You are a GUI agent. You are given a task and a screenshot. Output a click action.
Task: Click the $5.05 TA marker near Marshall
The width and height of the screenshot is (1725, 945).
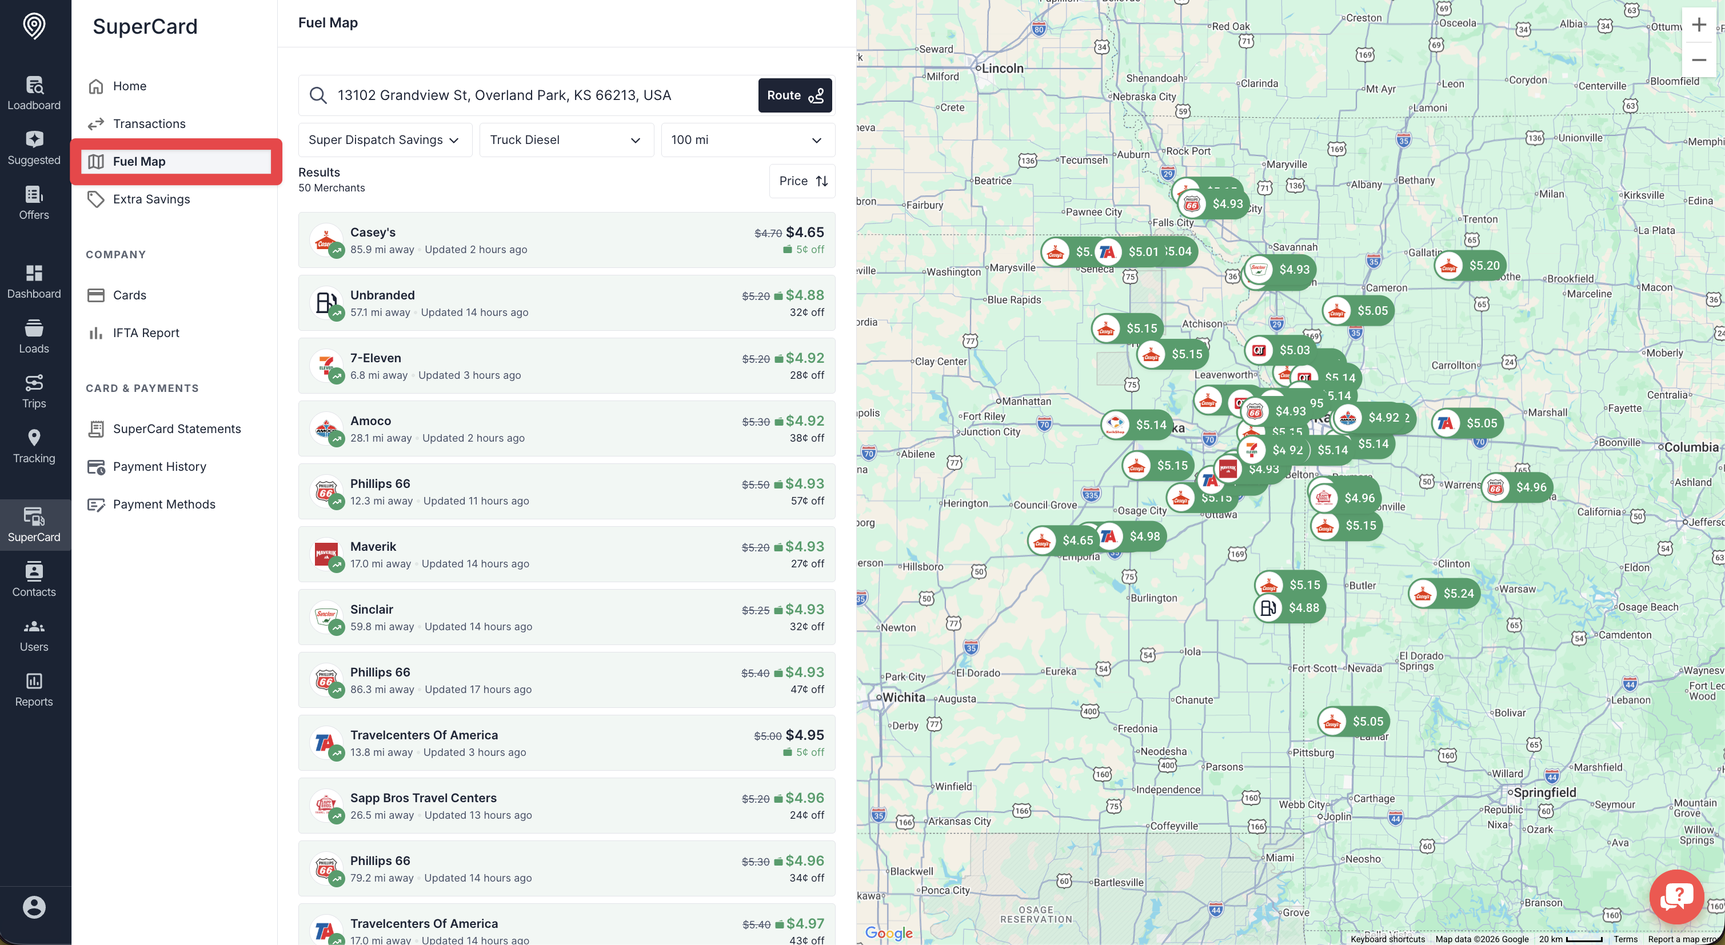[x=1467, y=423]
